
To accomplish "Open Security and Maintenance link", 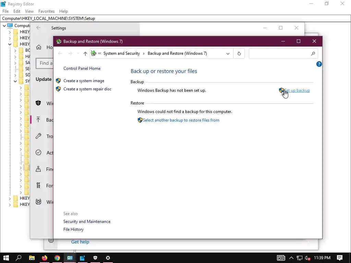I will tap(87, 222).
